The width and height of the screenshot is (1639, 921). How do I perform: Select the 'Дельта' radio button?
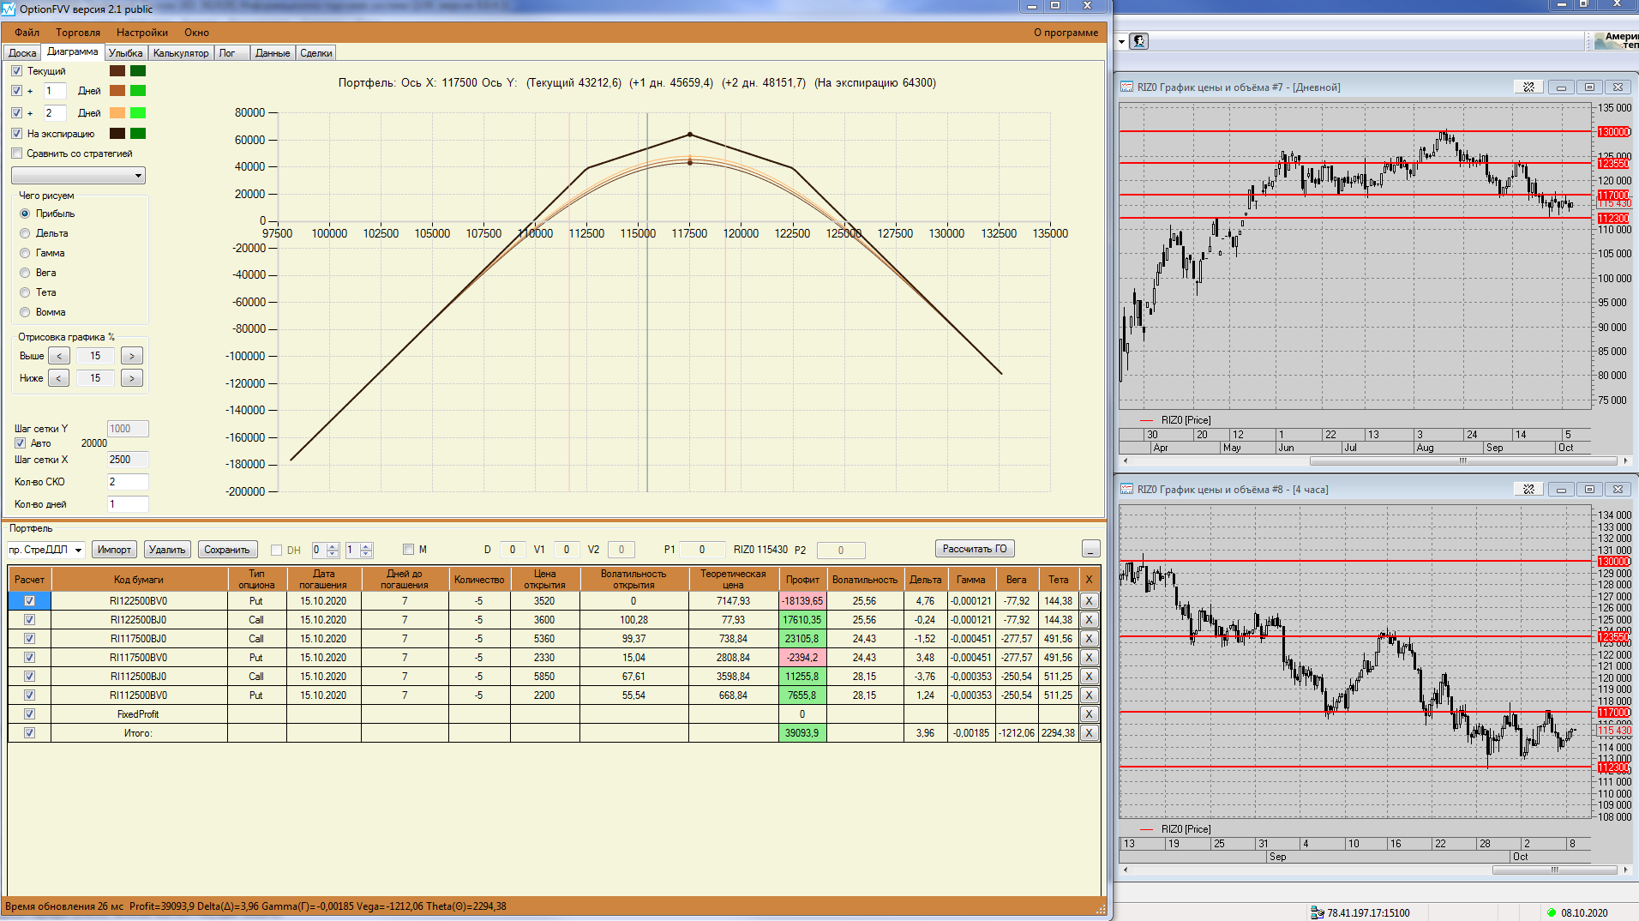click(x=25, y=233)
